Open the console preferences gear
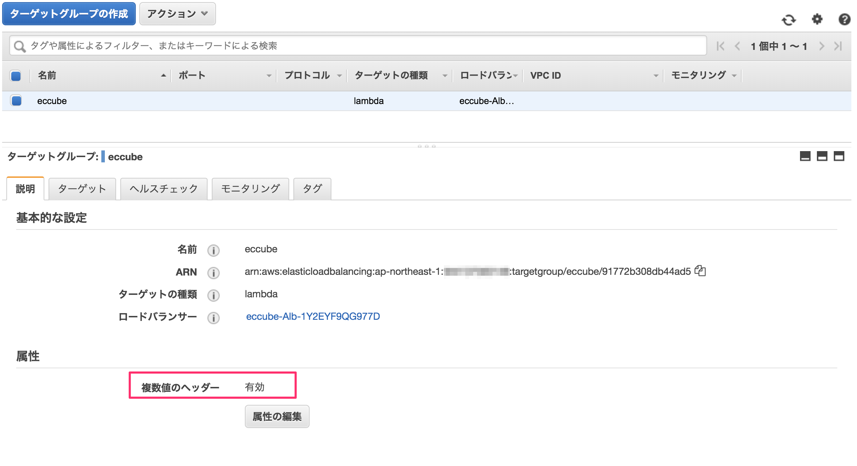 click(x=817, y=20)
